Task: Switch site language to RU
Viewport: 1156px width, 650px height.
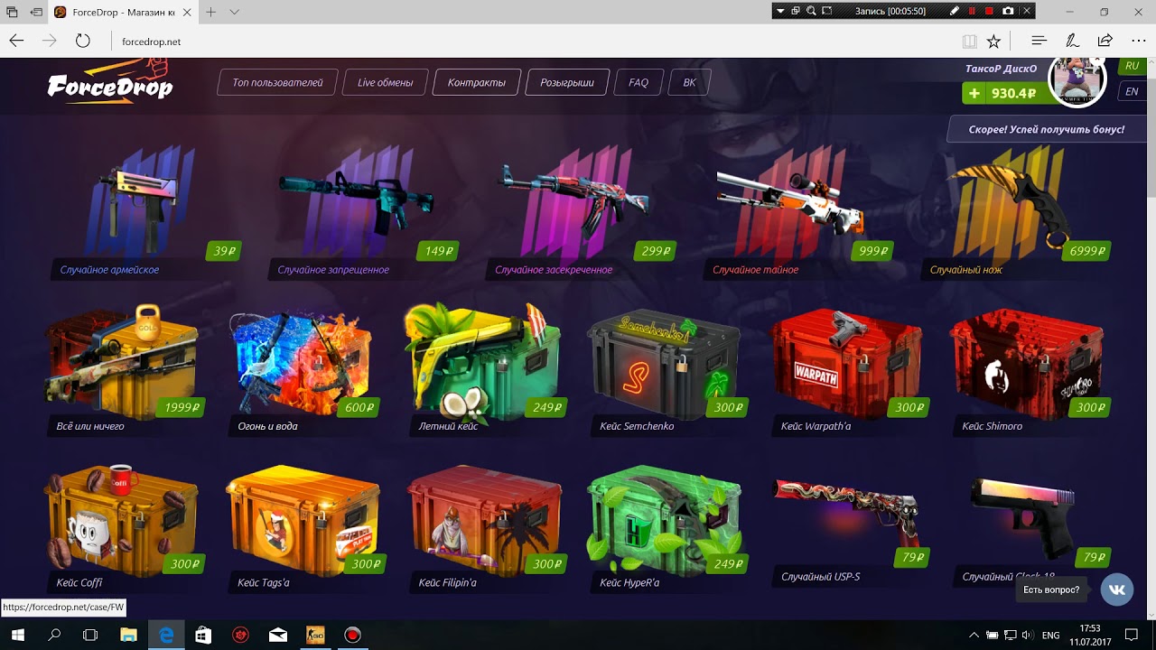Action: (x=1132, y=66)
